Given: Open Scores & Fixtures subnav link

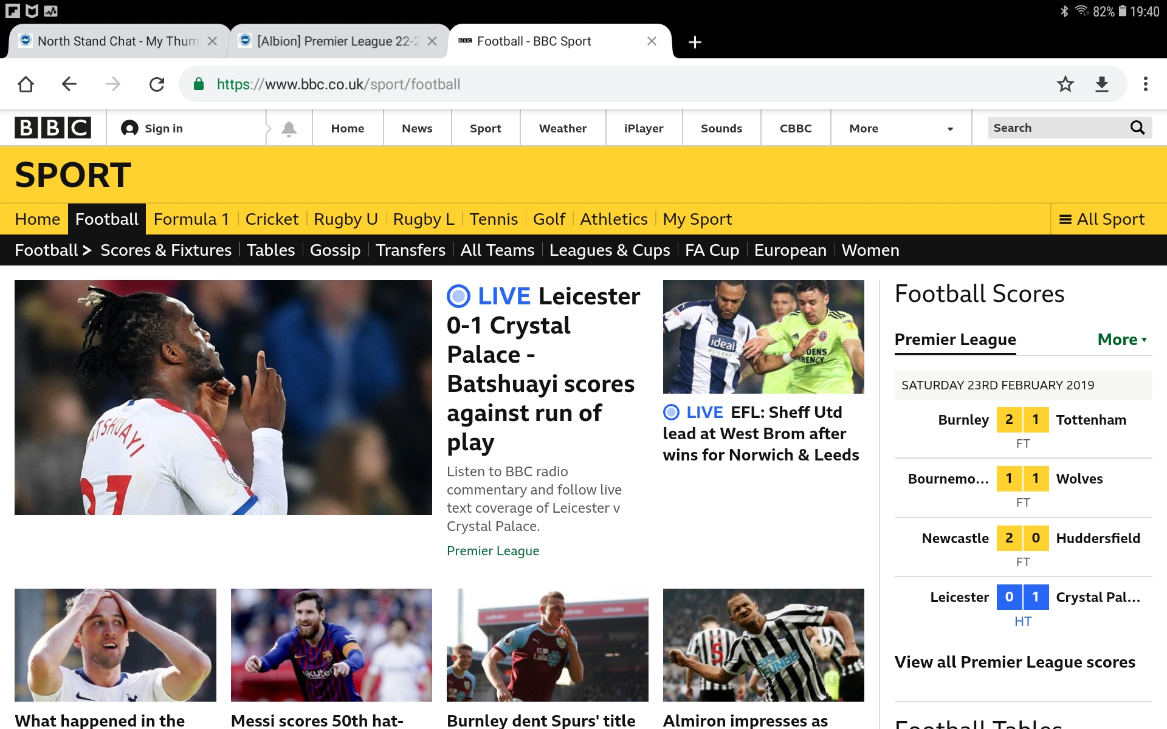Looking at the screenshot, I should (x=166, y=250).
